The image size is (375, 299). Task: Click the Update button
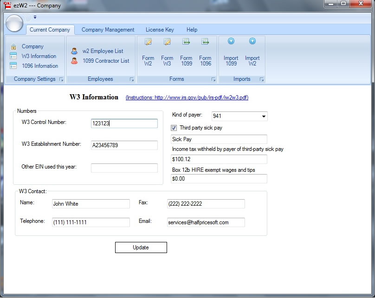coord(141,247)
